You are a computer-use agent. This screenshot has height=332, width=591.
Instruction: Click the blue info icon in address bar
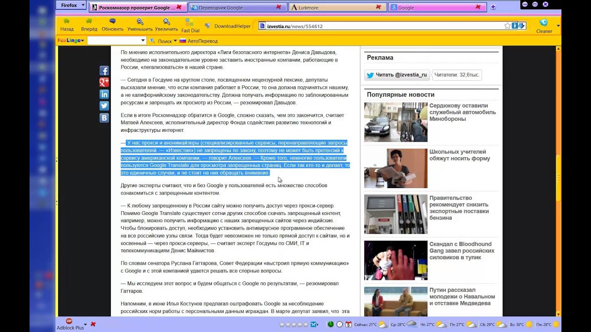coord(514,26)
